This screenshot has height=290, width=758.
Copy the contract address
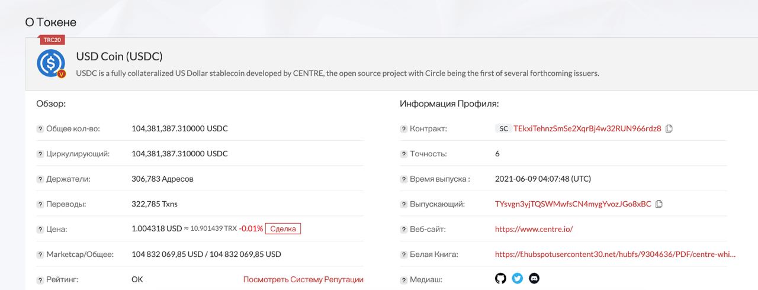[x=669, y=128]
